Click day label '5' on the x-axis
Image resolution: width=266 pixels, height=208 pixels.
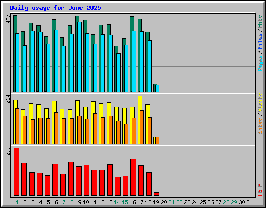pos(48,202)
